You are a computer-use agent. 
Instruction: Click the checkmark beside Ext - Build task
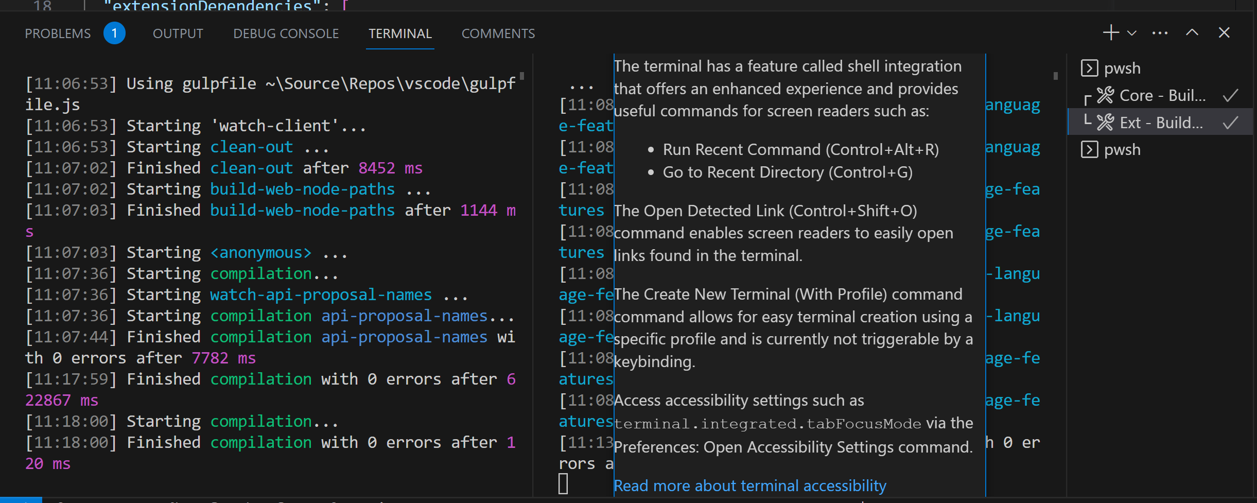coord(1231,123)
